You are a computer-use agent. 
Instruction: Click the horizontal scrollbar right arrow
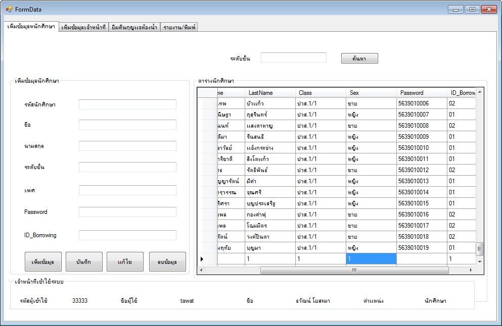click(471, 270)
